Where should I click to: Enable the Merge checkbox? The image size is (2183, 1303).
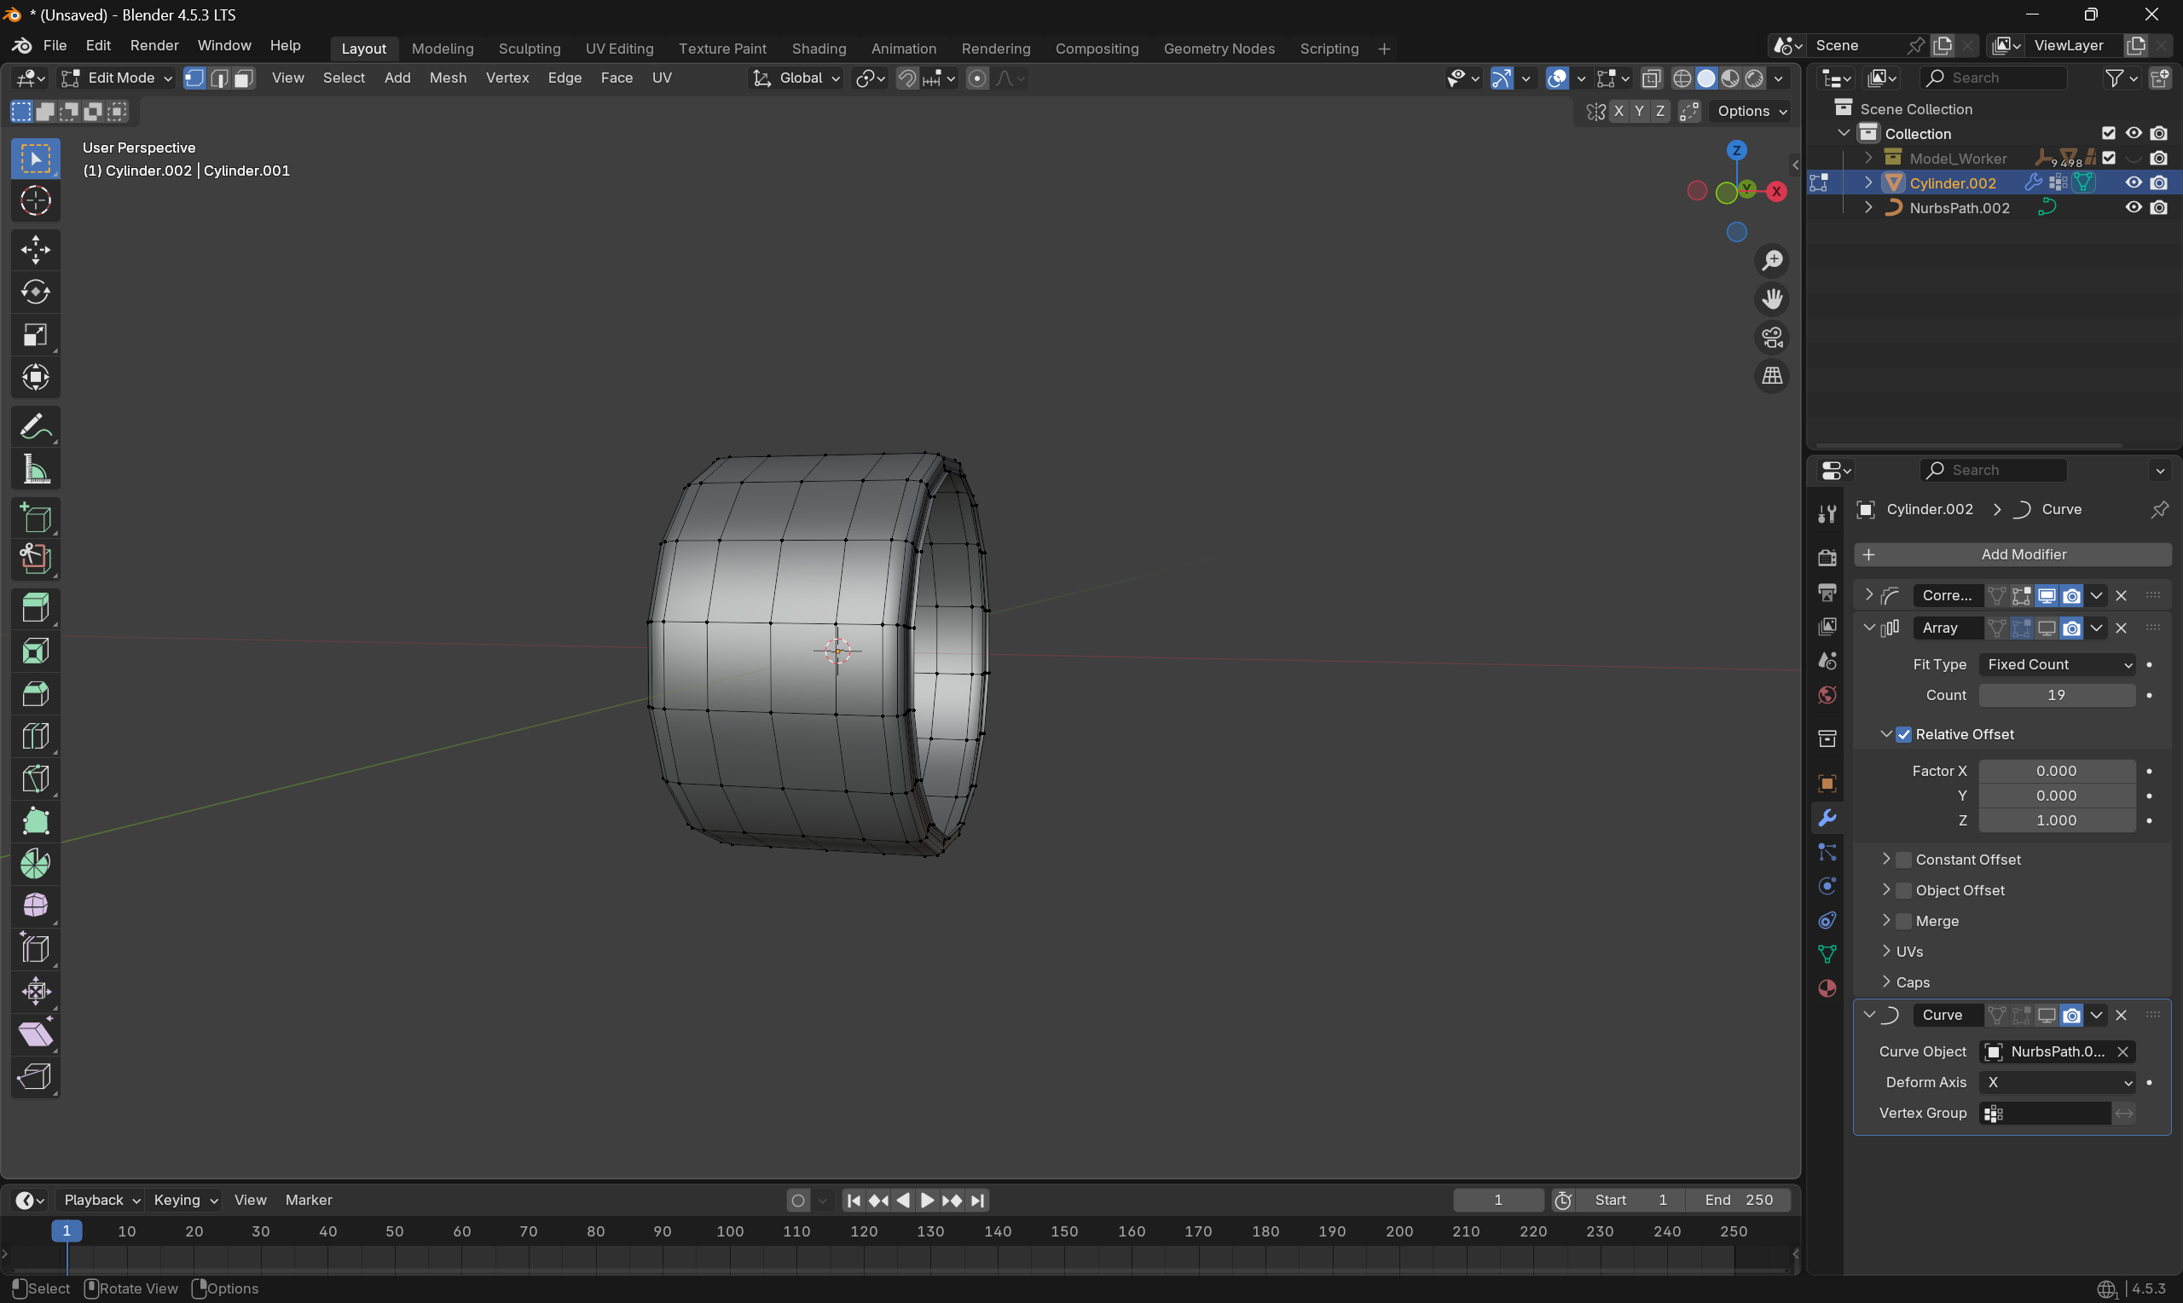click(x=1904, y=921)
